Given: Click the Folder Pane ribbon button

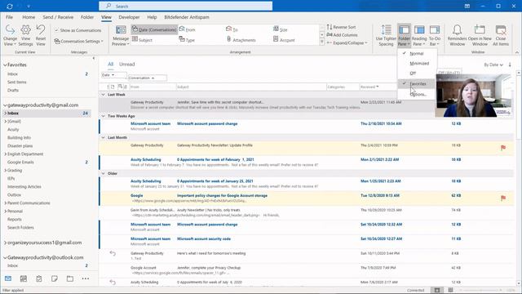Looking at the screenshot, I should (x=405, y=35).
